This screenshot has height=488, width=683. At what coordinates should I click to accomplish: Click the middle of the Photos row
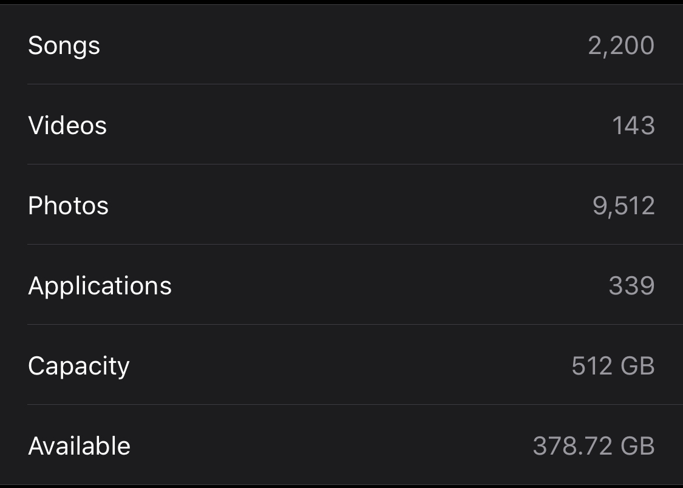(x=341, y=204)
